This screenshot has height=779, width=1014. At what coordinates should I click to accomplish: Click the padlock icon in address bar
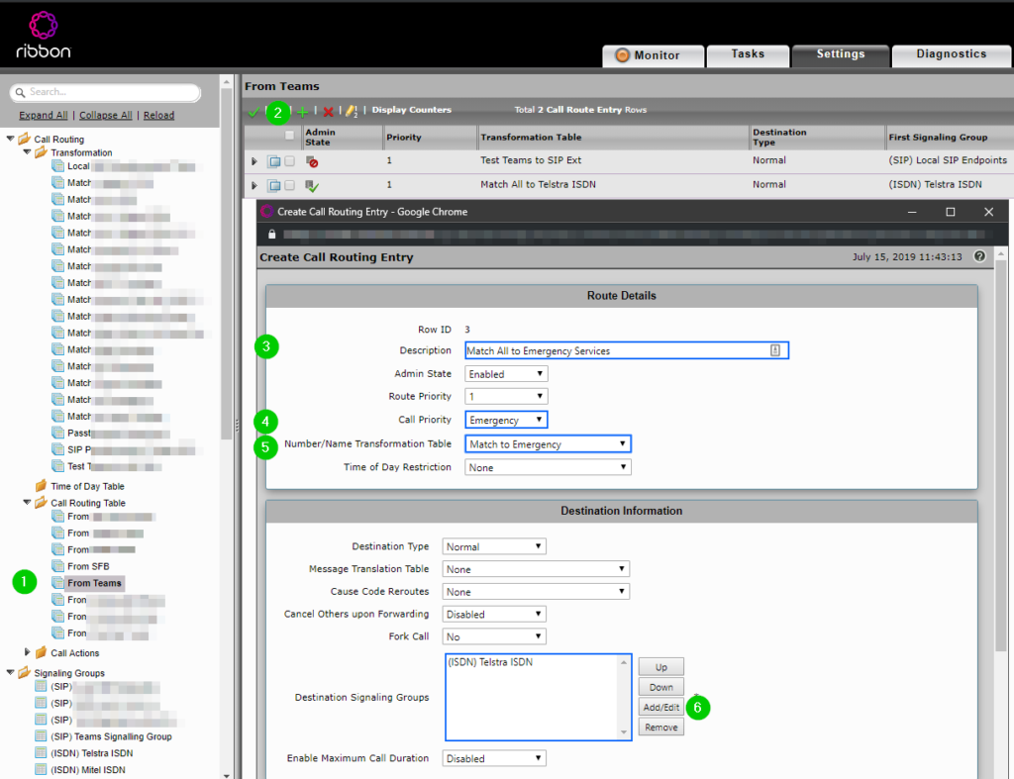pyautogui.click(x=272, y=234)
